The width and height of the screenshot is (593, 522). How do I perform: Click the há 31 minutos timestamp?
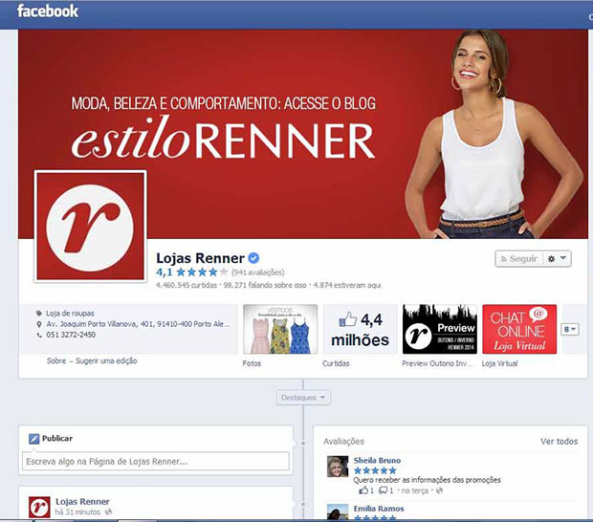77,512
